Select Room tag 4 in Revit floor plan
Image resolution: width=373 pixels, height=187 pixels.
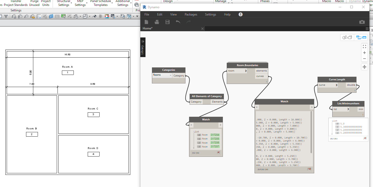click(93, 154)
